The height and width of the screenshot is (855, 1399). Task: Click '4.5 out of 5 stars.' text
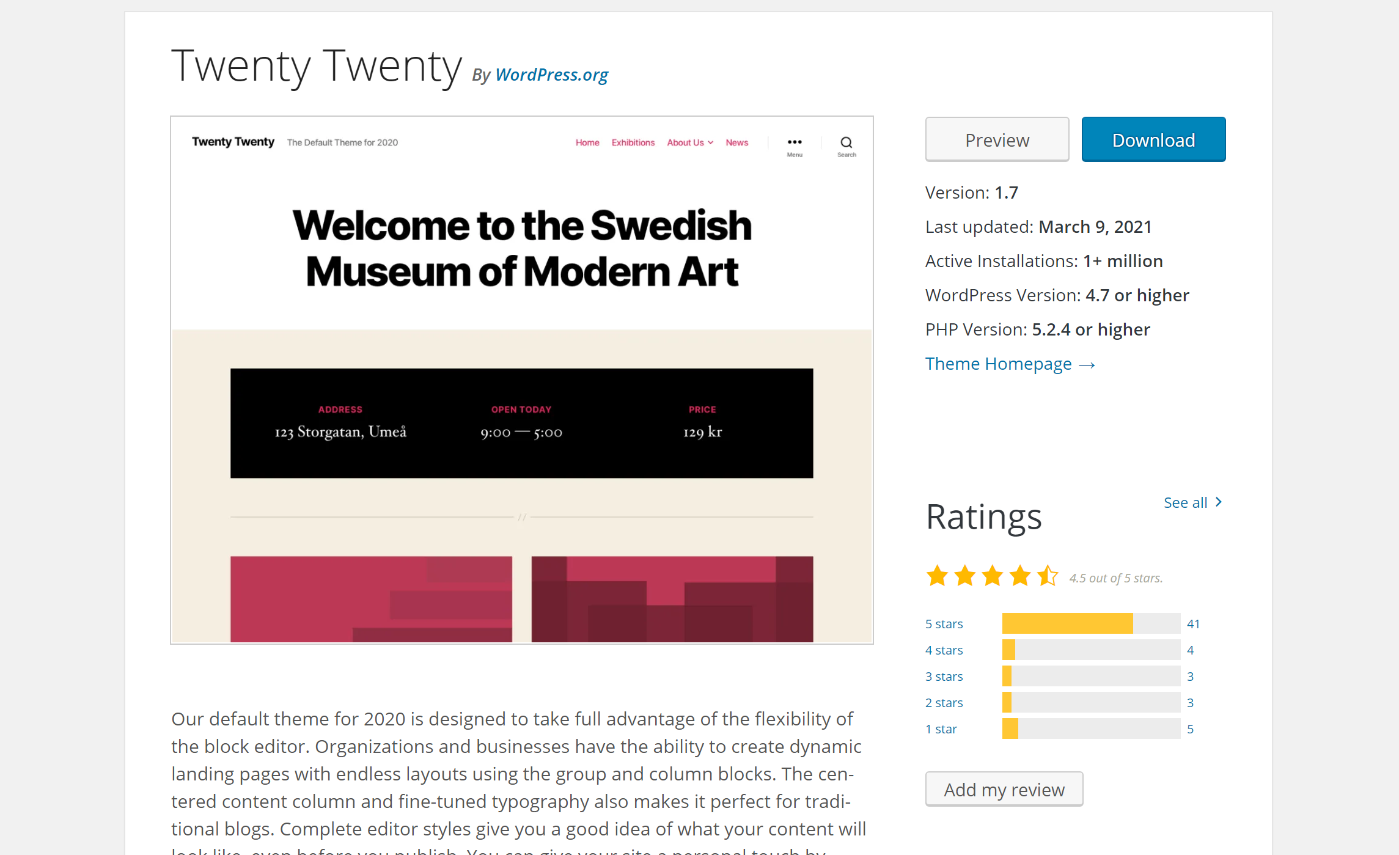click(x=1115, y=578)
